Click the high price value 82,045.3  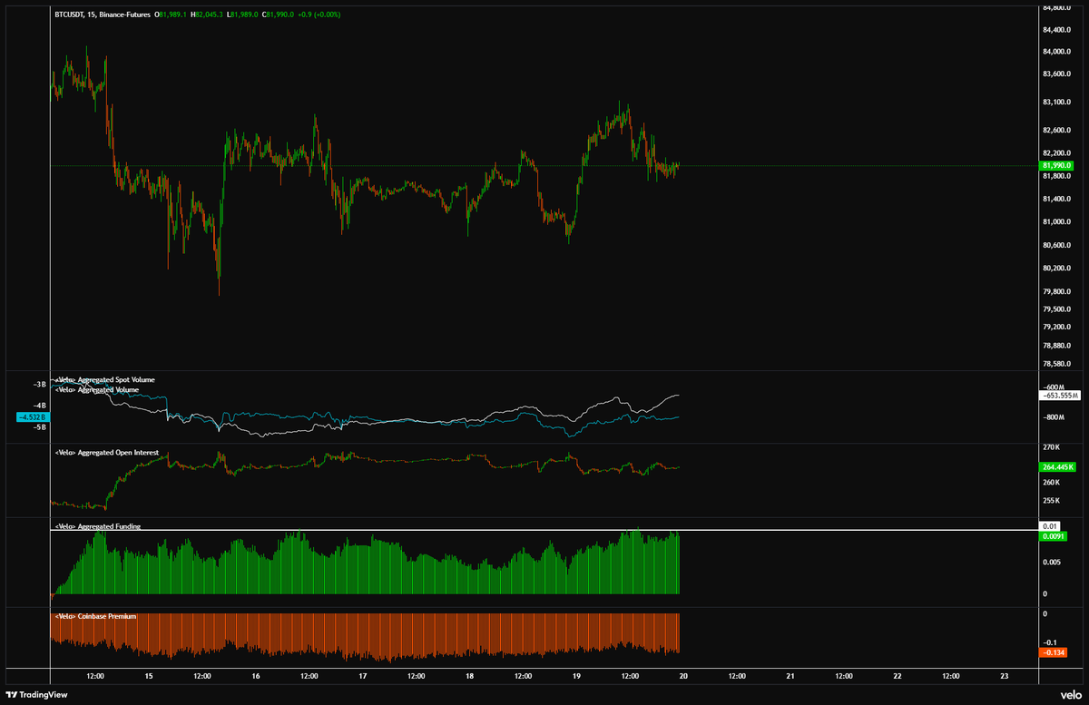(210, 15)
